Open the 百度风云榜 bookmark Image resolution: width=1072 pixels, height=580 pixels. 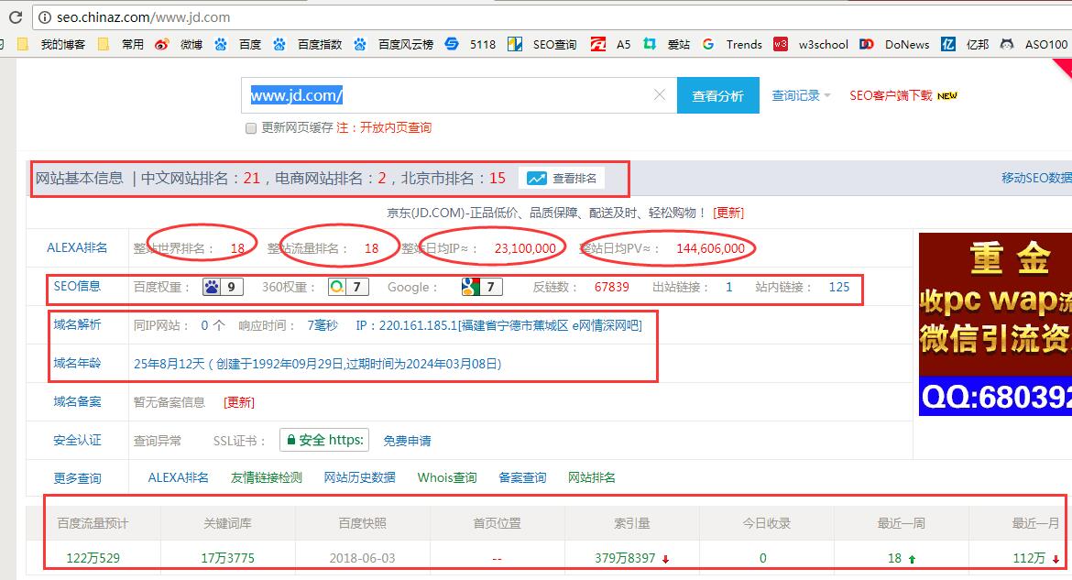point(394,45)
